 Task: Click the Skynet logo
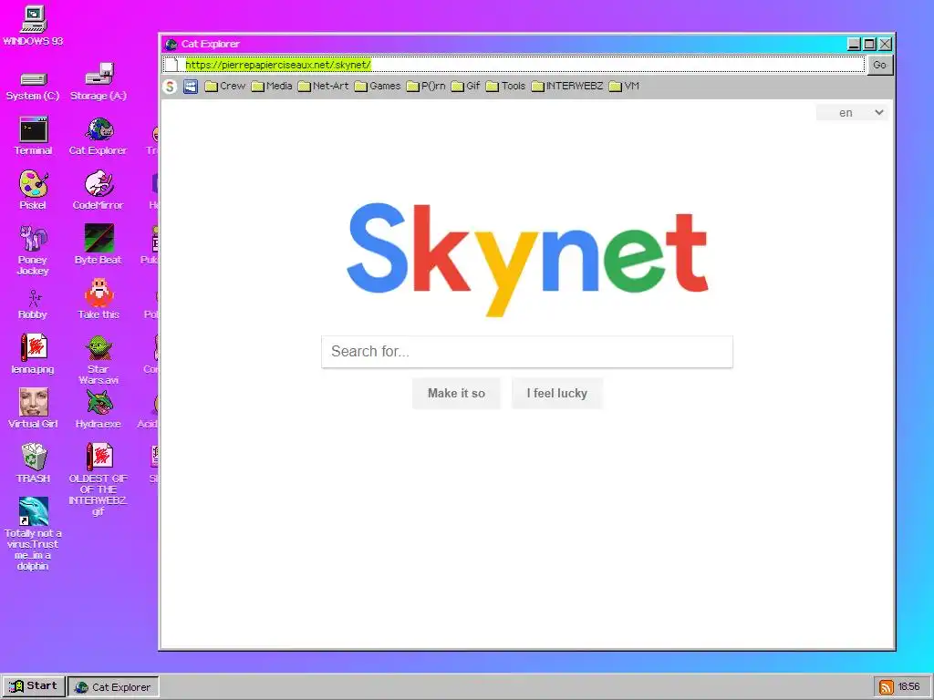pos(528,259)
